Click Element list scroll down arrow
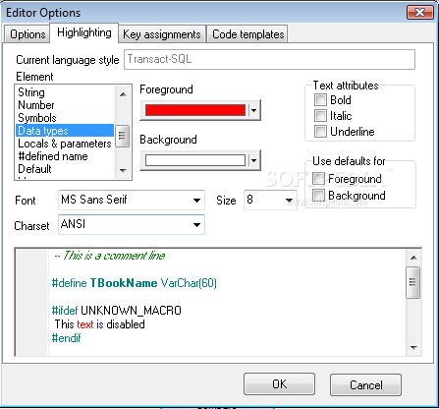 123,170
